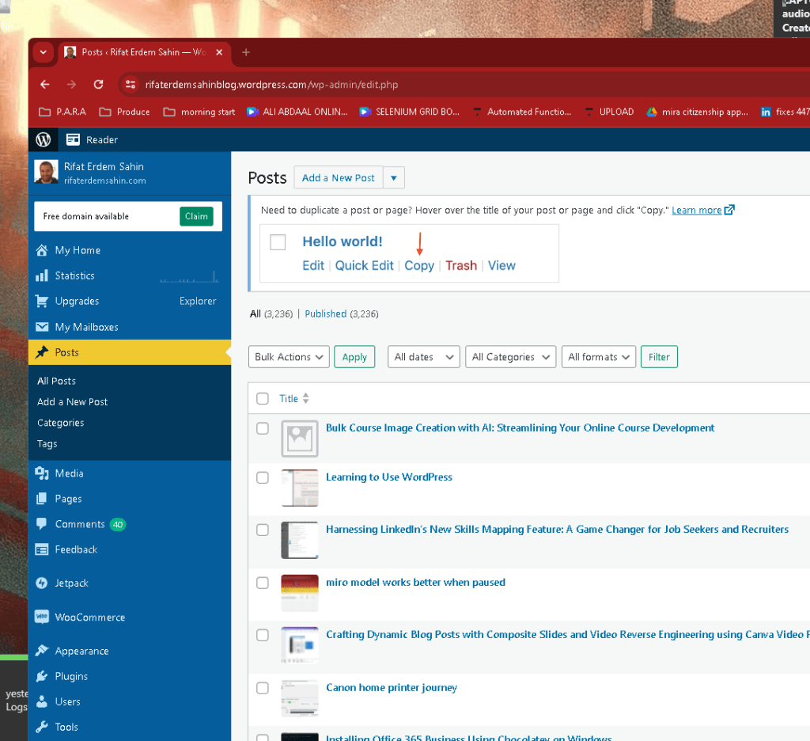Open the Reader icon in admin bar

(73, 139)
